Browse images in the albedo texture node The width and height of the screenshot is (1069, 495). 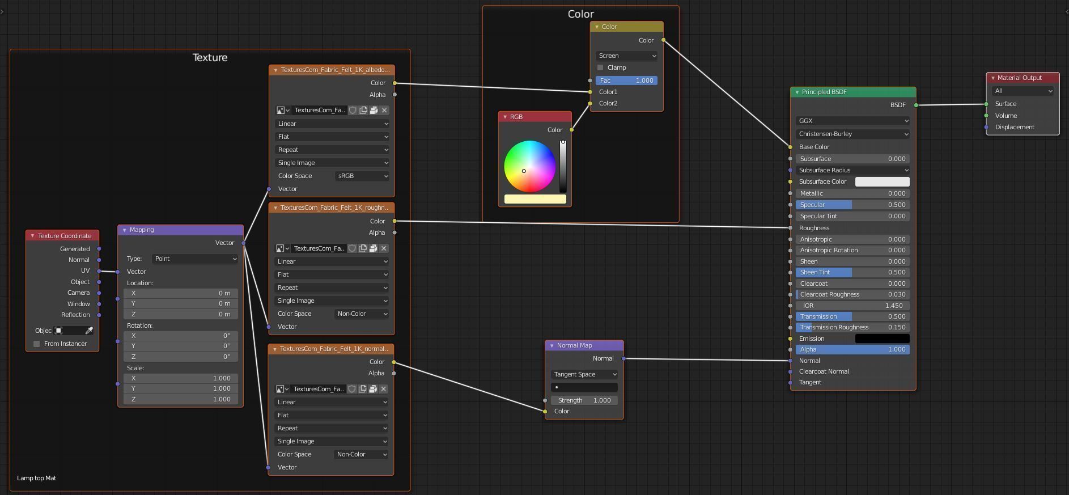(283, 110)
